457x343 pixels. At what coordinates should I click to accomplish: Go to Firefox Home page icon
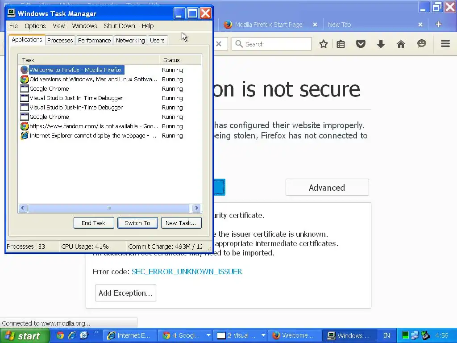pyautogui.click(x=401, y=44)
